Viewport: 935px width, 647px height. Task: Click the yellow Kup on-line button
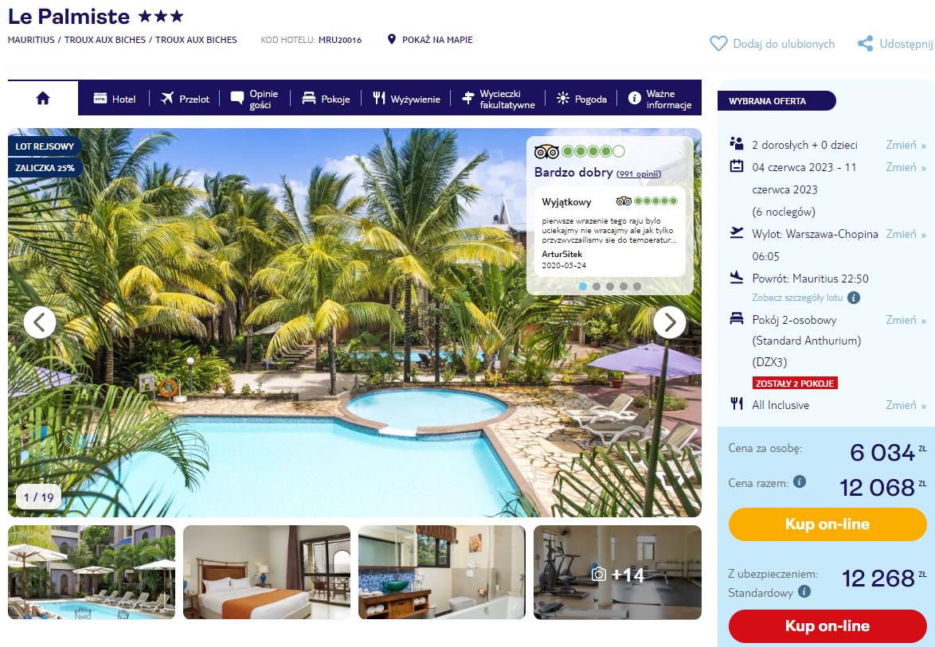click(827, 524)
